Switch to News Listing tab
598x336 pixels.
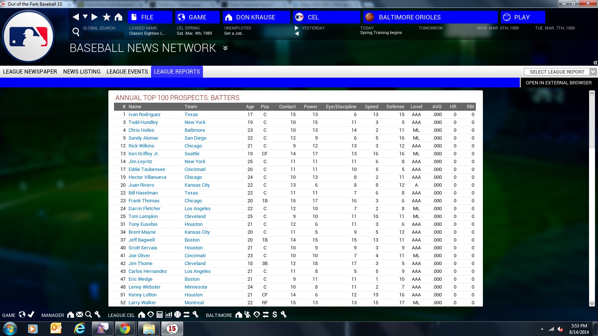tap(82, 72)
